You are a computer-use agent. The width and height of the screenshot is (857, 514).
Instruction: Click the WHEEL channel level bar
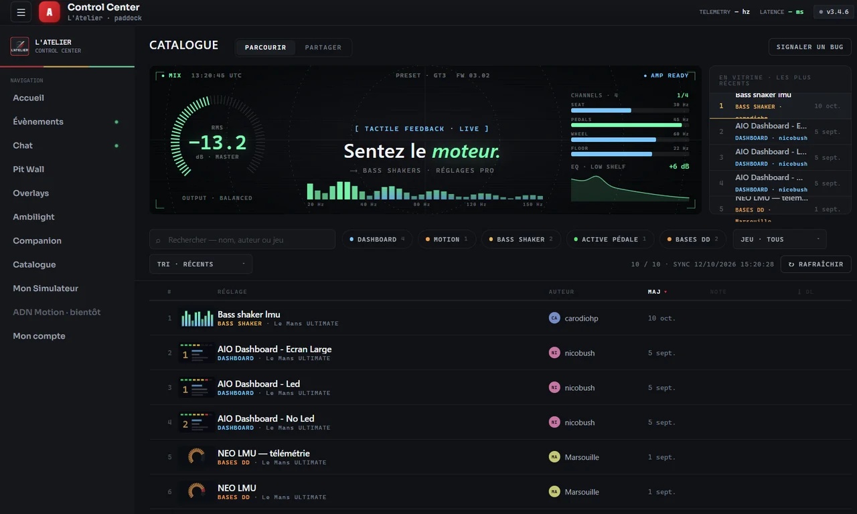[x=629, y=140]
